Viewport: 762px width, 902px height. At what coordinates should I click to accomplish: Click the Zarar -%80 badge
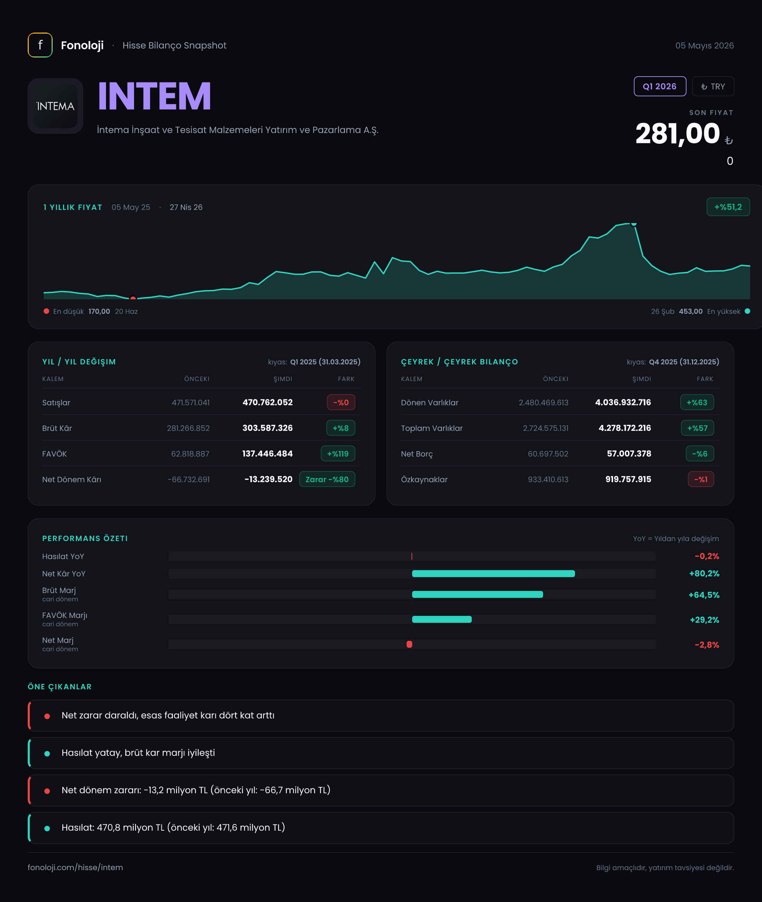click(327, 479)
